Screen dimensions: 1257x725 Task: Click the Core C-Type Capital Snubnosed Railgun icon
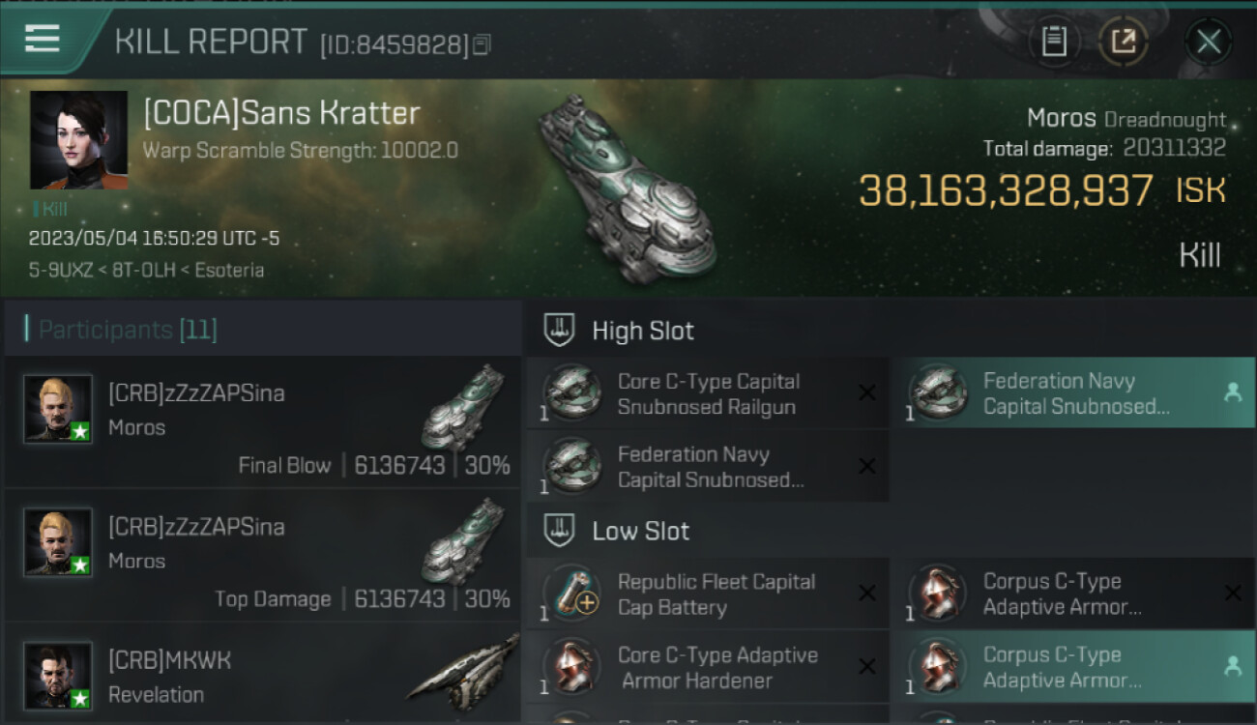tap(572, 393)
